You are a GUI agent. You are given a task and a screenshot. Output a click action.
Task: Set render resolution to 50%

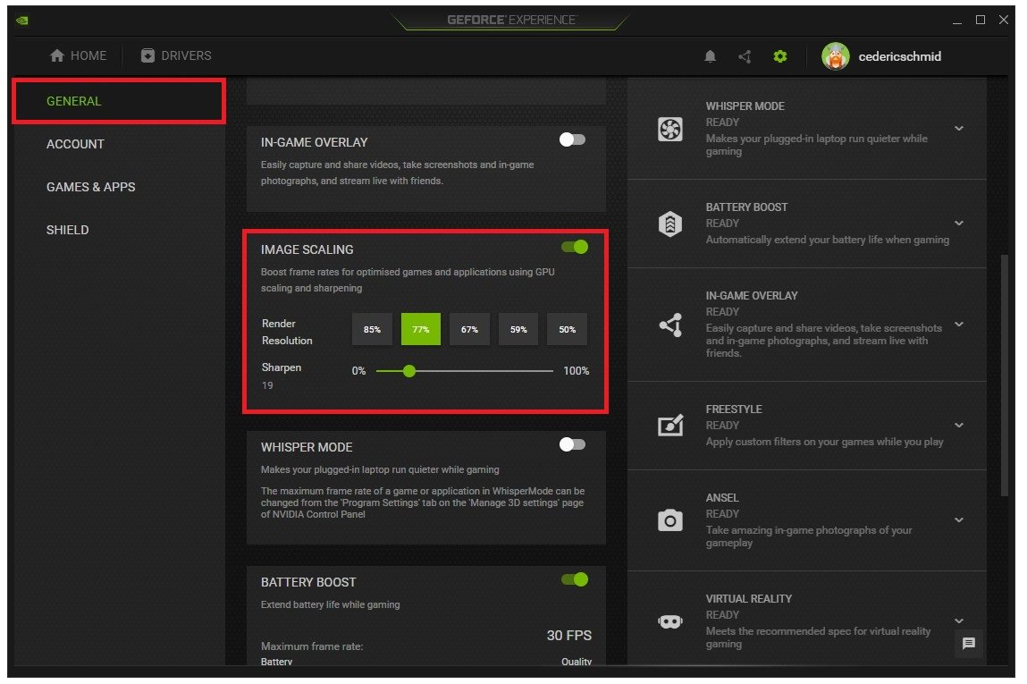(x=568, y=330)
